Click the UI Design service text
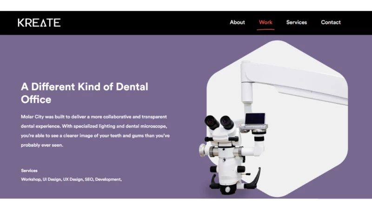 click(52, 179)
